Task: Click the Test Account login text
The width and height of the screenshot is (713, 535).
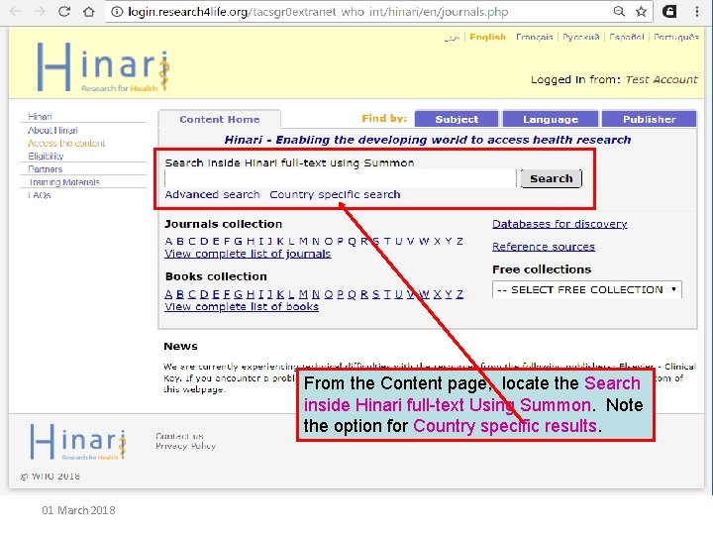Action: point(662,79)
